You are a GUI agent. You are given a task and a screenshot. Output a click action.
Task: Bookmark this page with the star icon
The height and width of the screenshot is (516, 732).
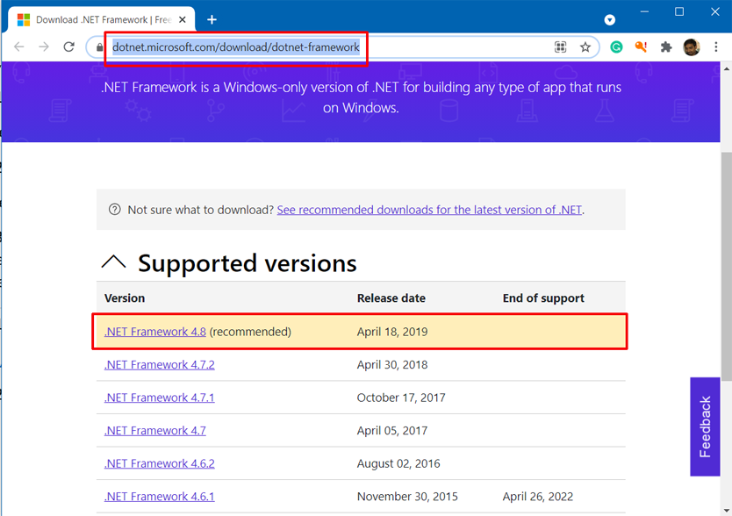pyautogui.click(x=585, y=47)
